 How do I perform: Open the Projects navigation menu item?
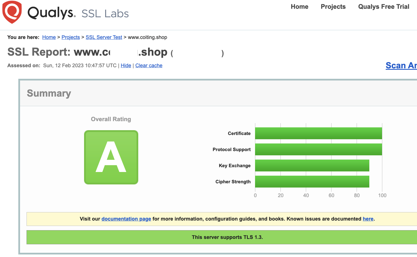point(333,6)
